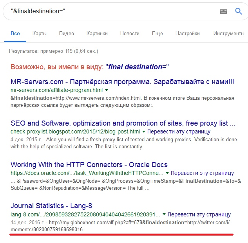Open the Инструменты options
248x243 pixels.
229,34
